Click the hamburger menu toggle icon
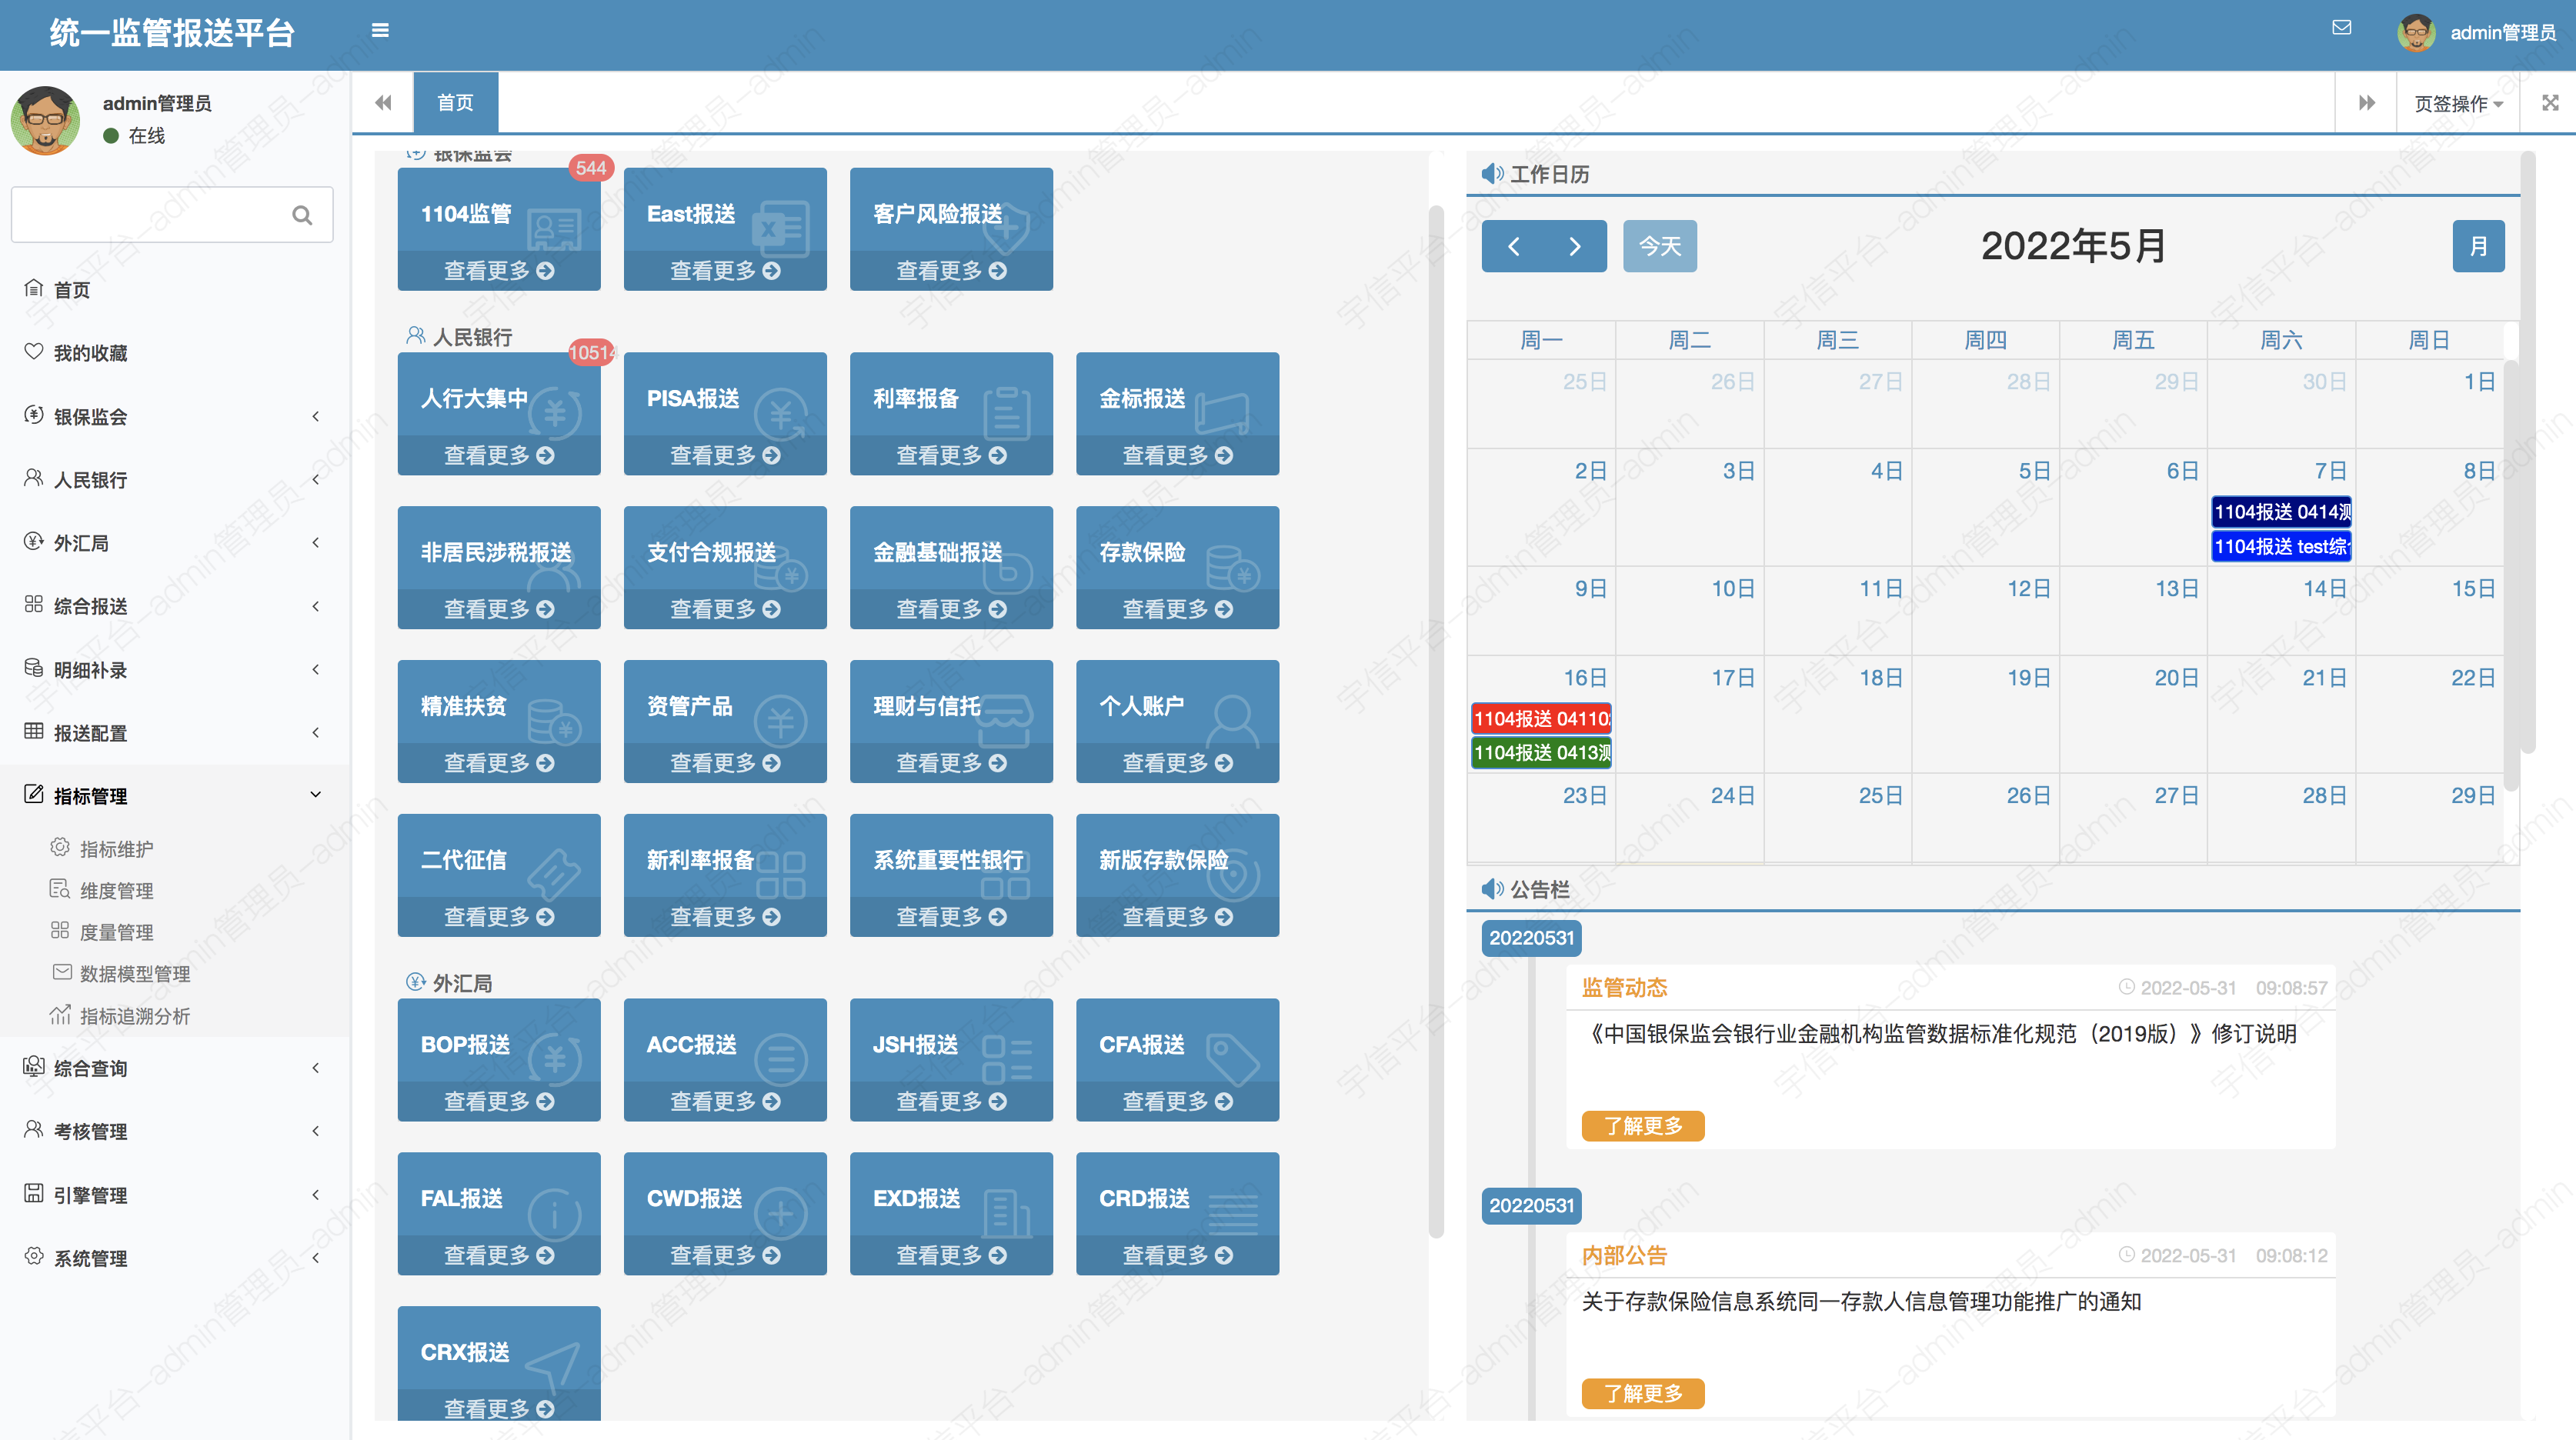This screenshot has width=2576, height=1440. pyautogui.click(x=380, y=31)
